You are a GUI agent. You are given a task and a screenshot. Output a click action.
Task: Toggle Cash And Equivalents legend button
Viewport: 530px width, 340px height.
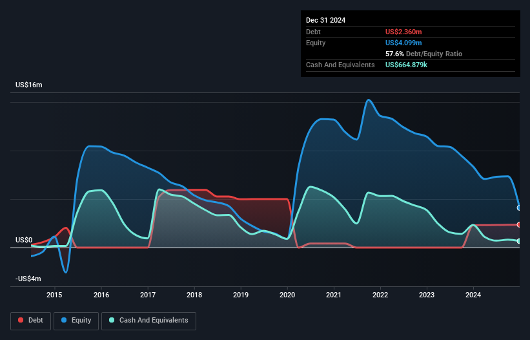click(x=148, y=321)
